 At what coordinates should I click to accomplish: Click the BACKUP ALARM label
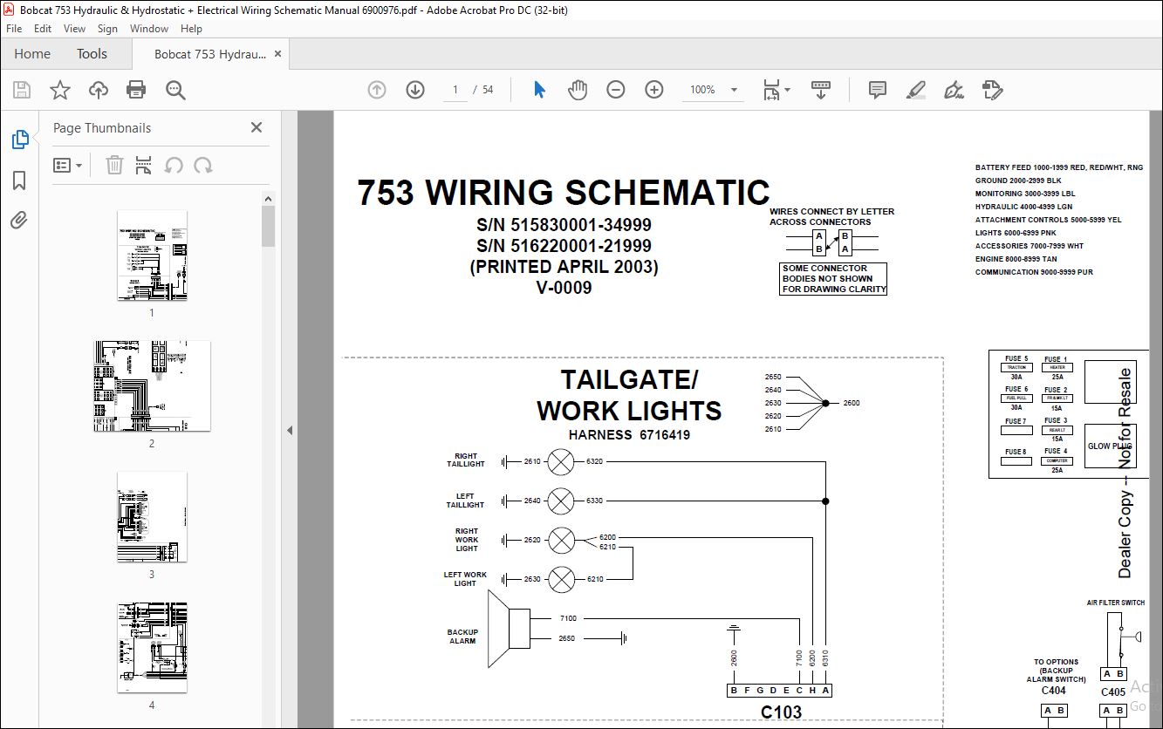[x=462, y=637]
